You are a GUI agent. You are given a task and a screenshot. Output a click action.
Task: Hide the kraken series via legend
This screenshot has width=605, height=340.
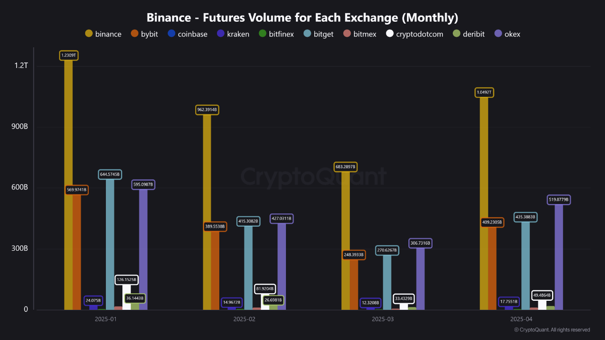pyautogui.click(x=221, y=34)
